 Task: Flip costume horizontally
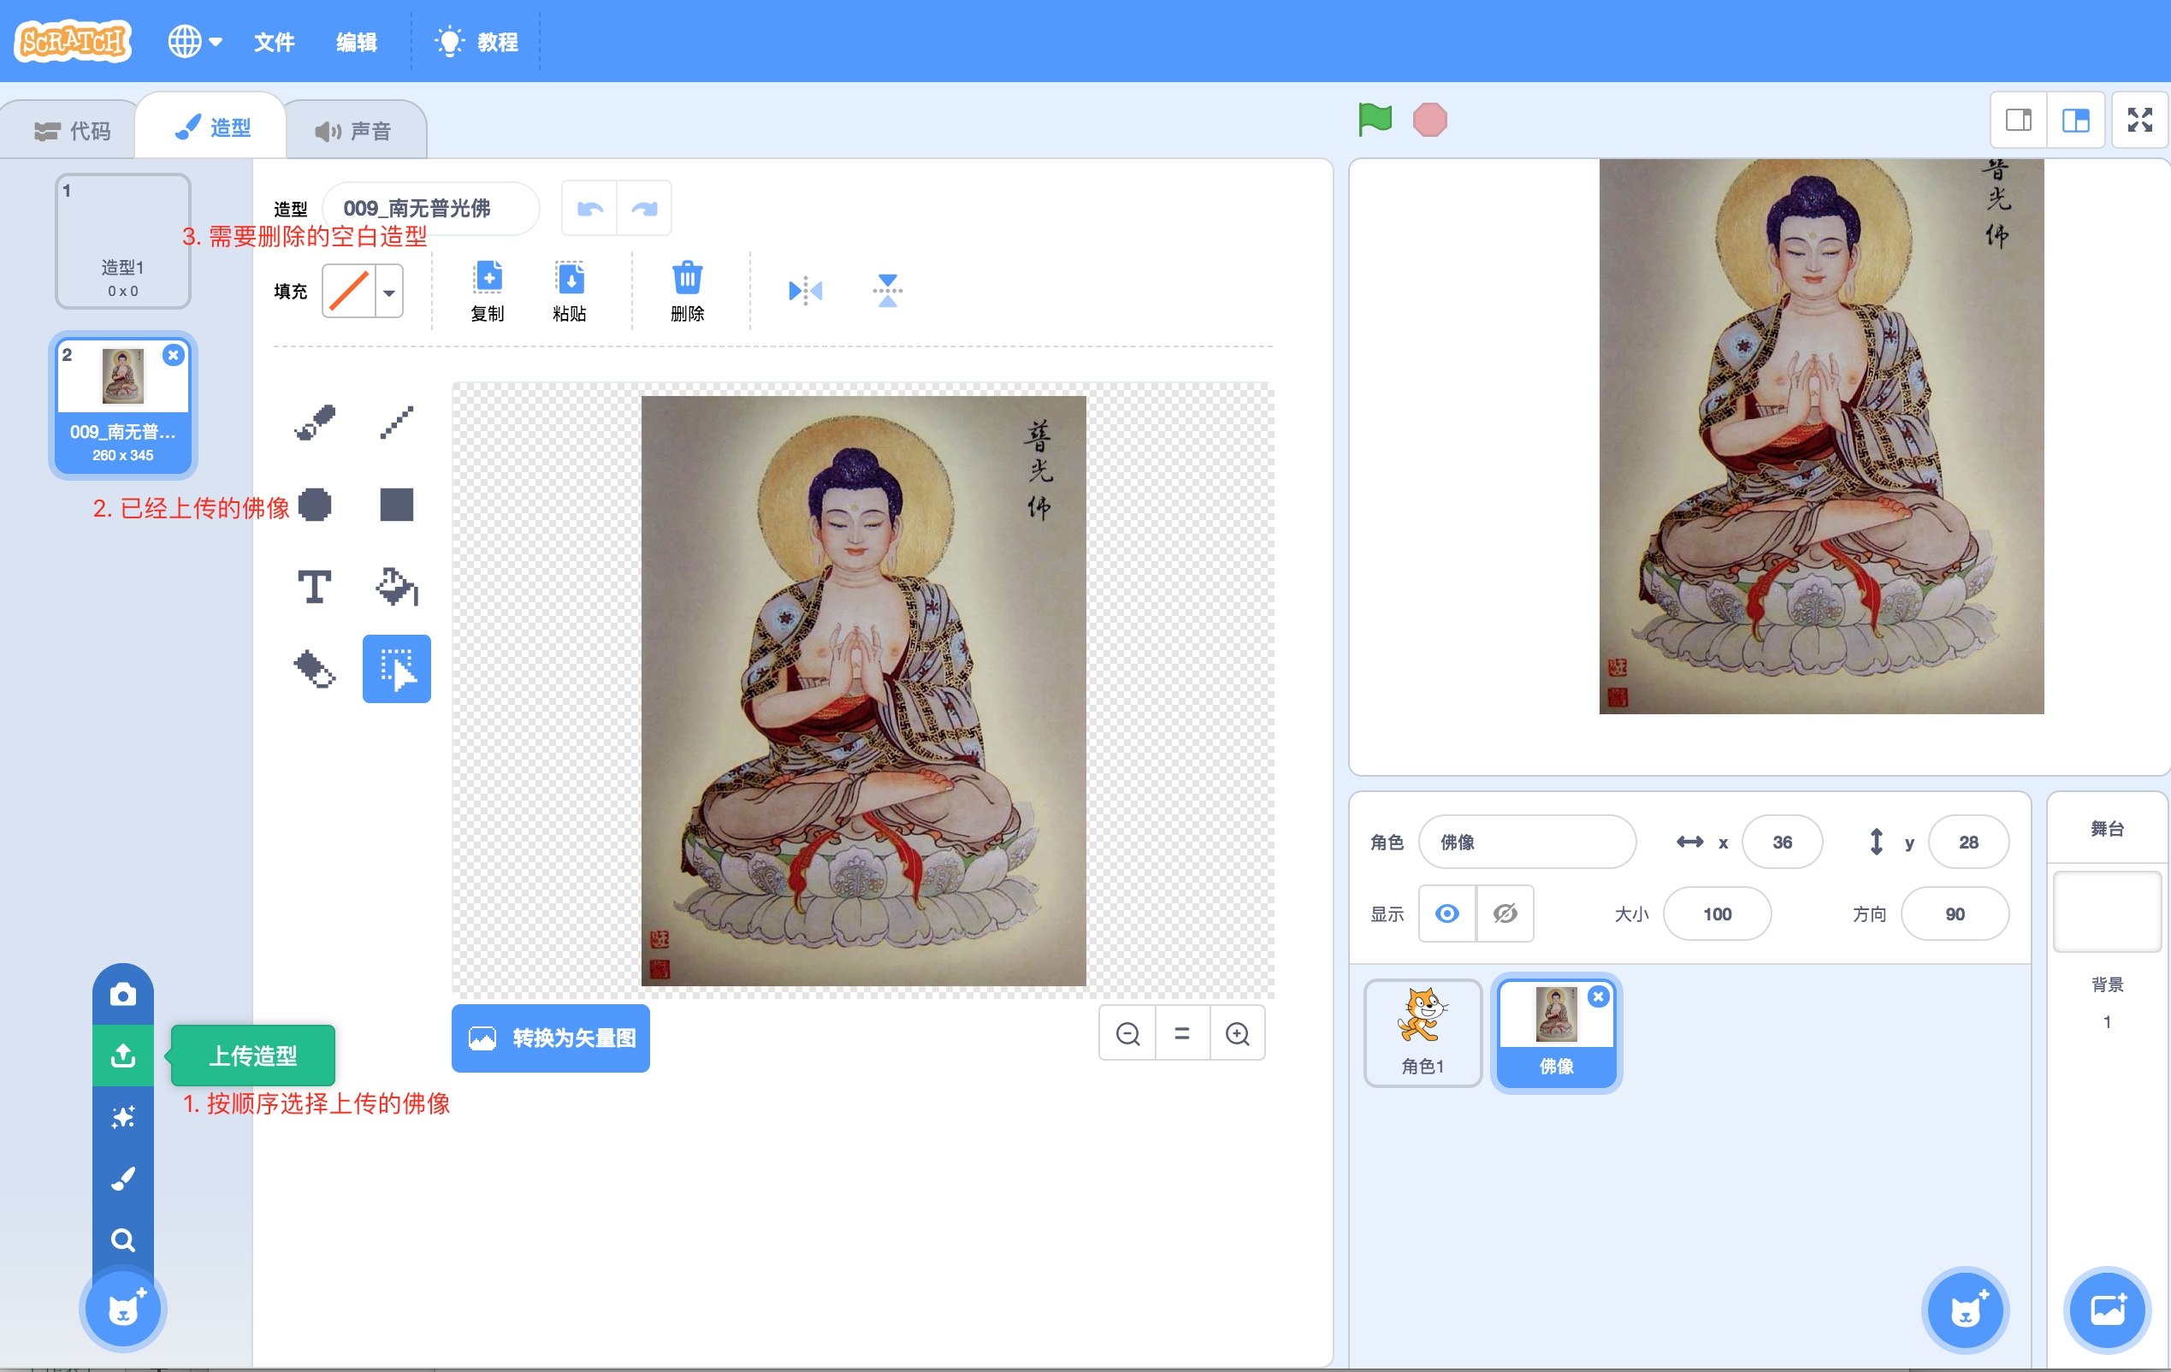coord(805,290)
